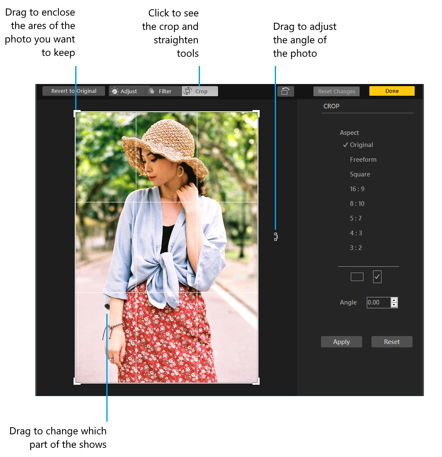Viewport: 442px width, 457px height.
Task: Click the photo inside the crop frame
Action: 166,247
